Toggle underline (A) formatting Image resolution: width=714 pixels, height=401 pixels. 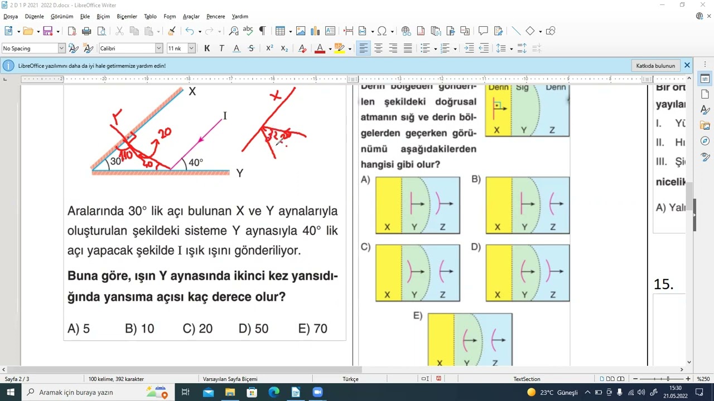coord(237,48)
